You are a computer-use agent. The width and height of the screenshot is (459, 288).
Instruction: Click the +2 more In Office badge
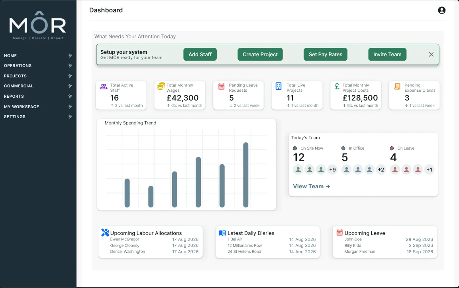[381, 170]
